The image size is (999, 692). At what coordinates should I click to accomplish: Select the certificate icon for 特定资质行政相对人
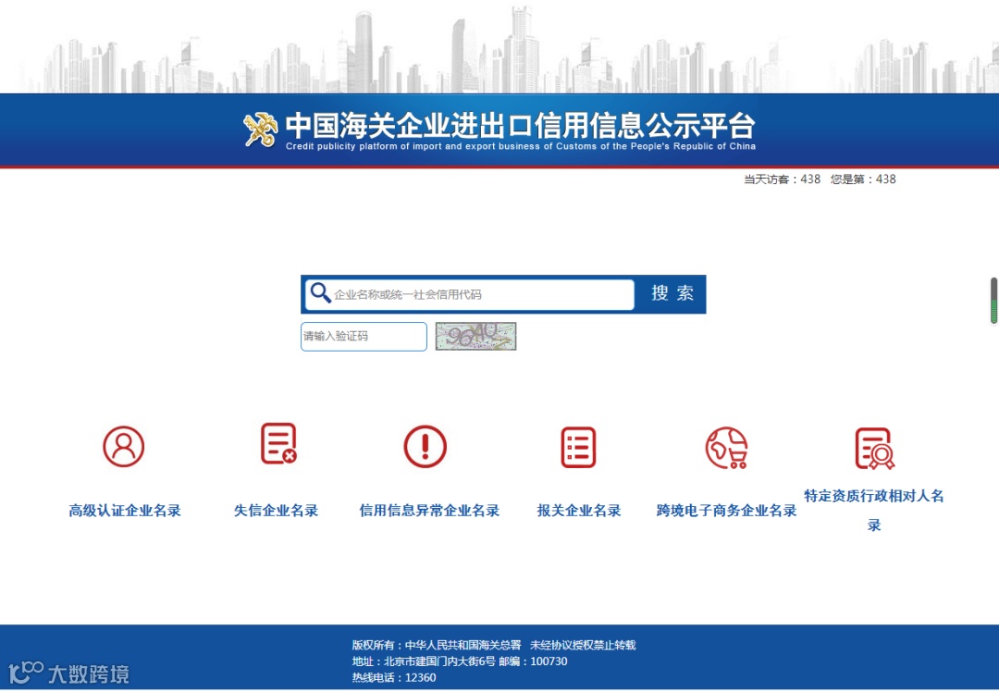coord(874,449)
